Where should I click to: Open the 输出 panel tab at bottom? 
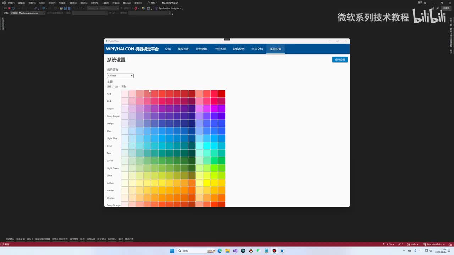(121, 239)
